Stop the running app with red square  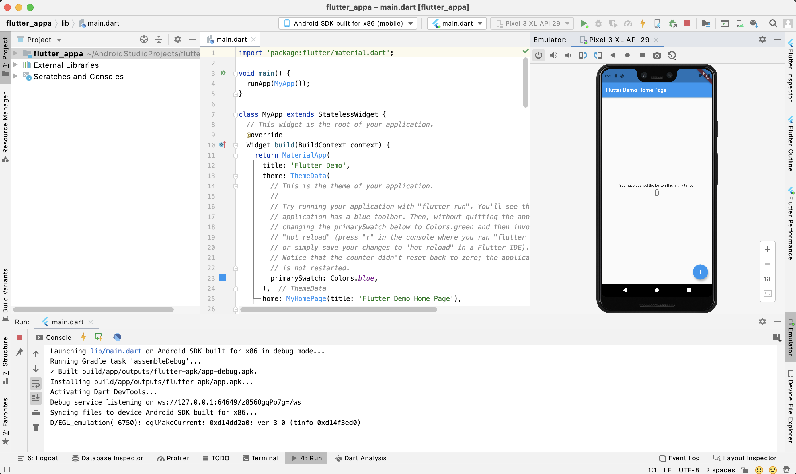coord(687,23)
